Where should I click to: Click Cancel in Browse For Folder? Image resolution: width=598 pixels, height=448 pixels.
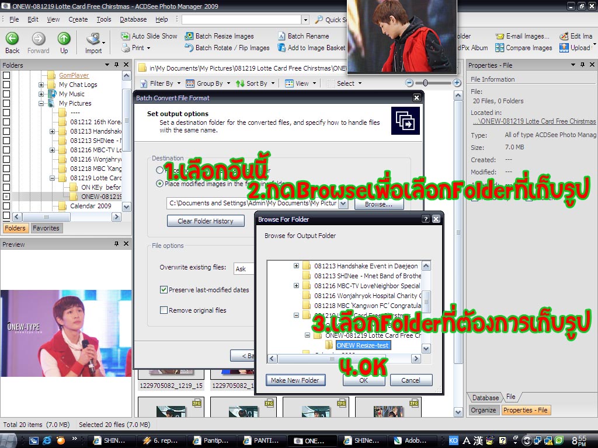tap(411, 380)
